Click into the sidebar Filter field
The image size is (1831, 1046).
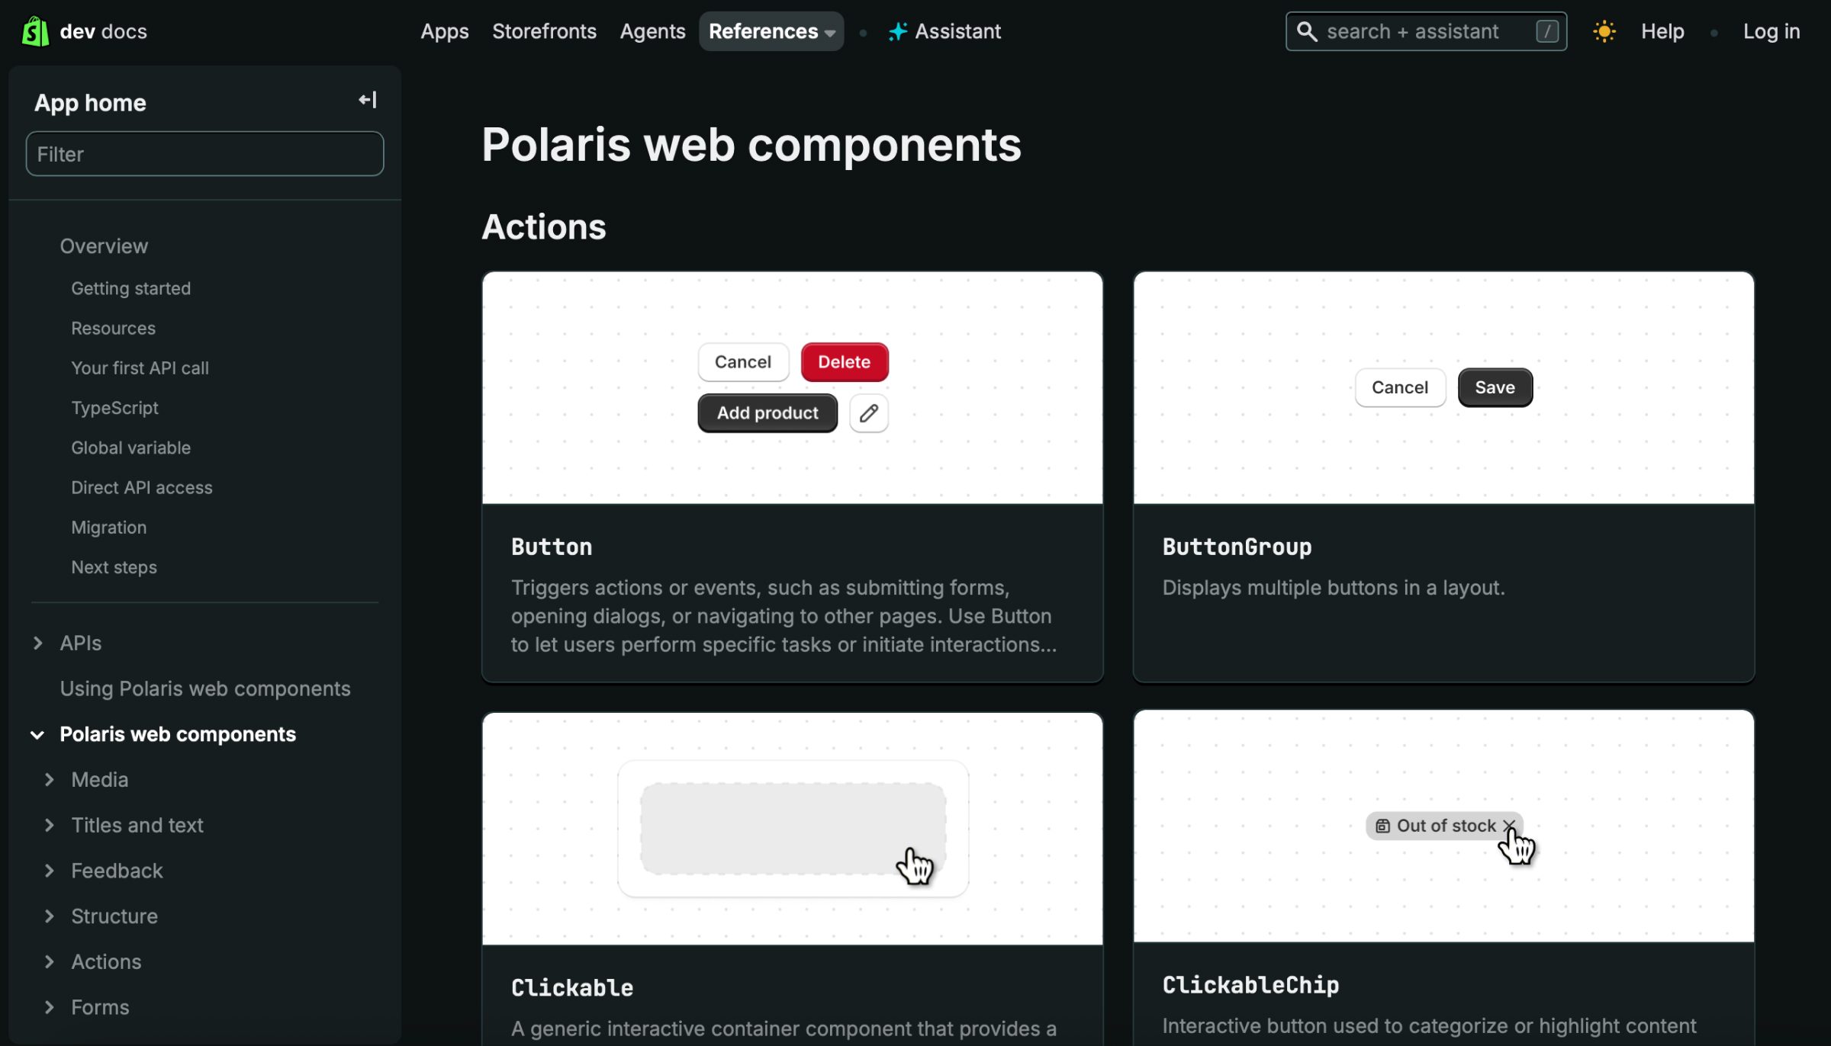pyautogui.click(x=204, y=154)
